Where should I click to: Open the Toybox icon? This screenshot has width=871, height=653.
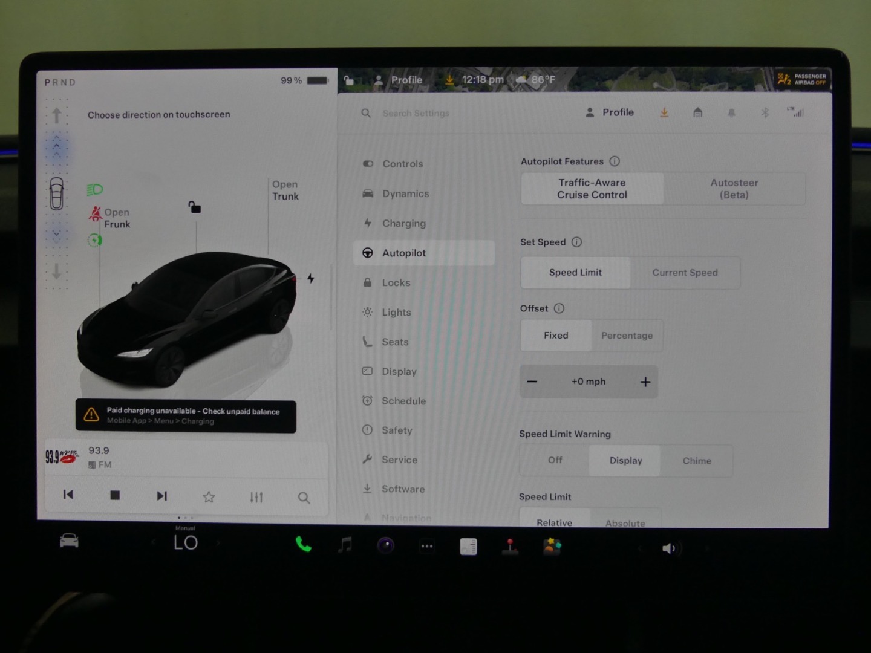[x=552, y=546]
